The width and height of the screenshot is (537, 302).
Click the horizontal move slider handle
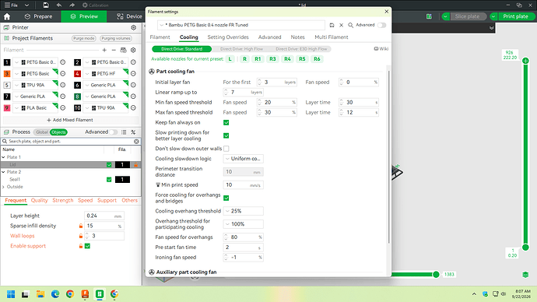point(436,274)
